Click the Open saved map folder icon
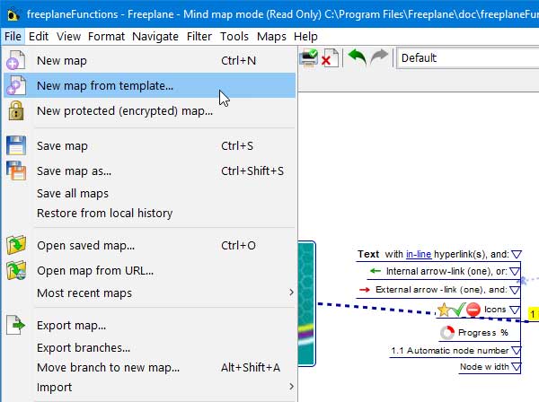Image resolution: width=539 pixels, height=402 pixels. (x=16, y=245)
